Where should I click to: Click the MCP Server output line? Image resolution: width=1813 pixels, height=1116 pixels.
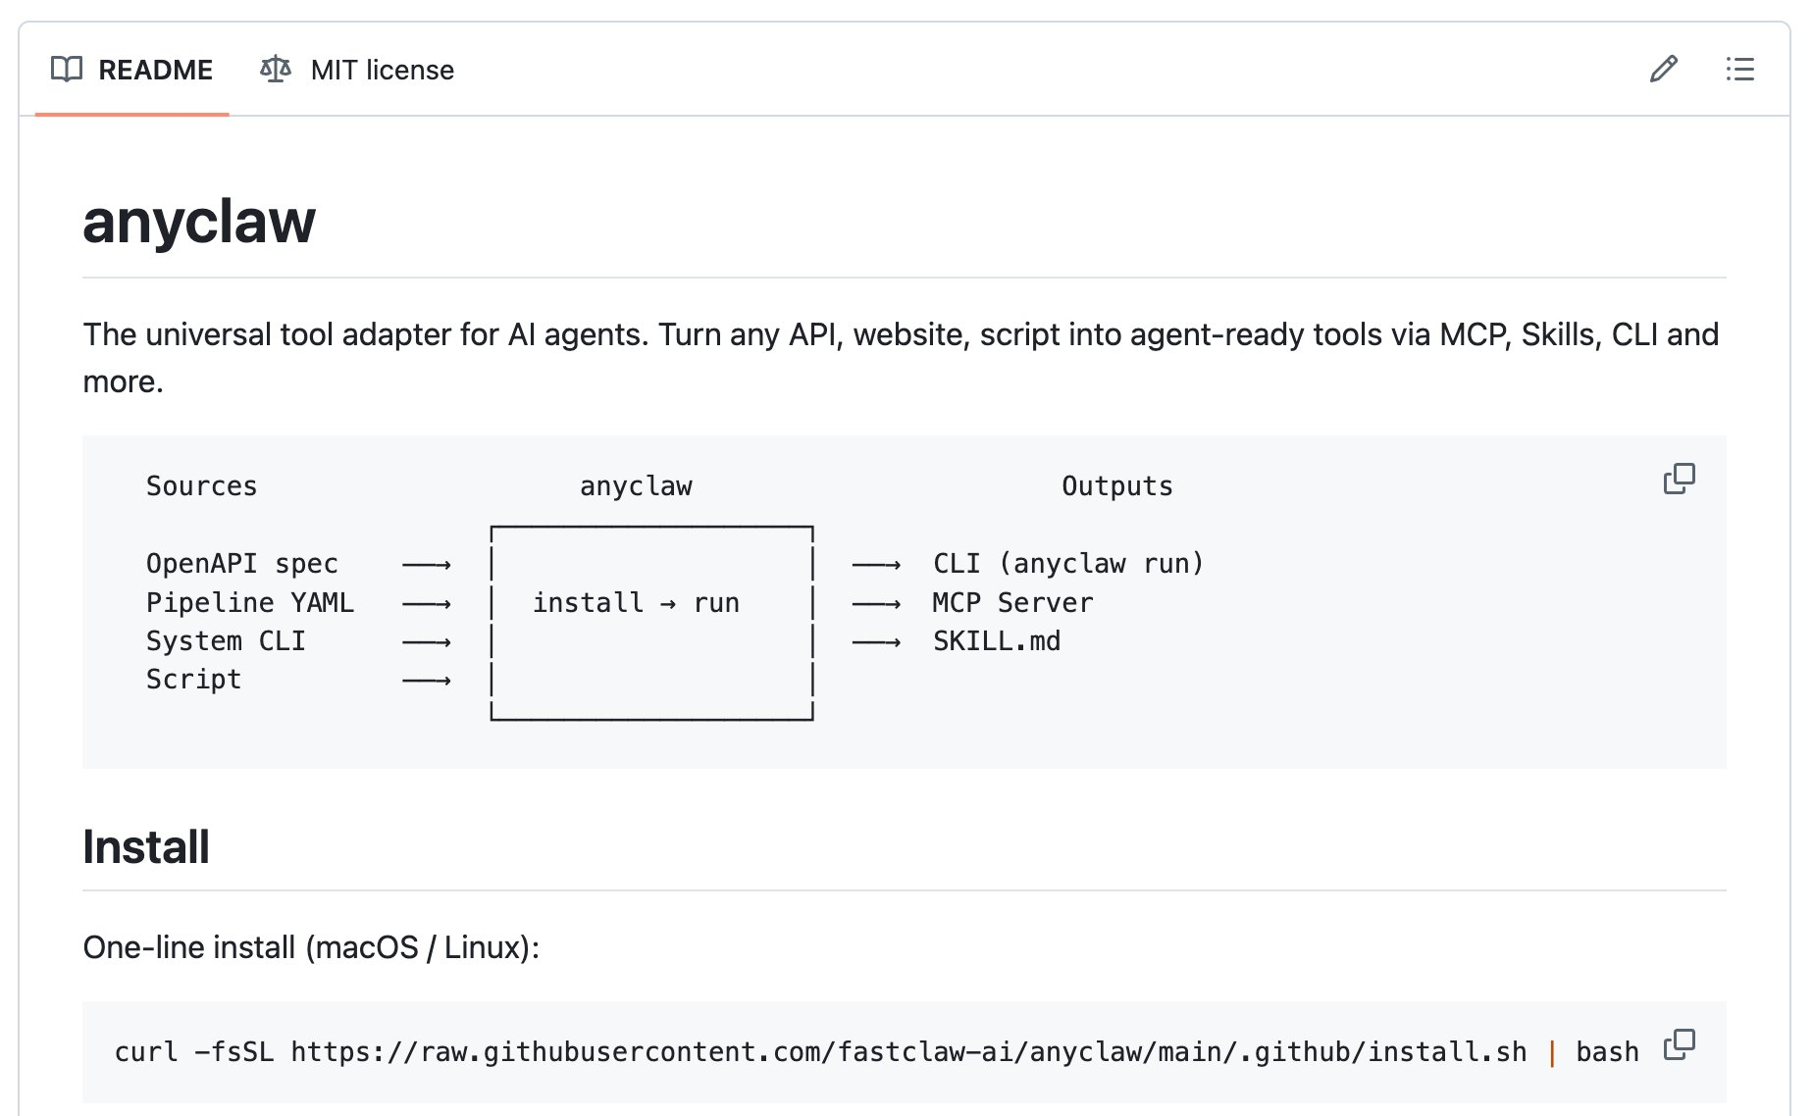pos(1012,603)
